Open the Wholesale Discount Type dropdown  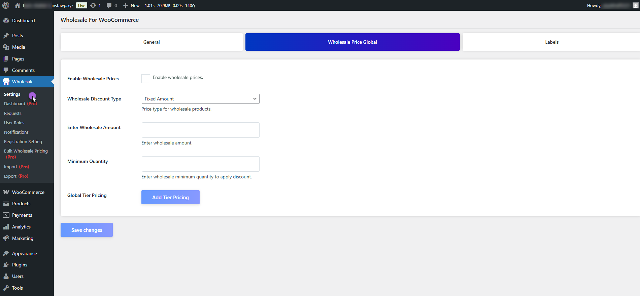201,99
